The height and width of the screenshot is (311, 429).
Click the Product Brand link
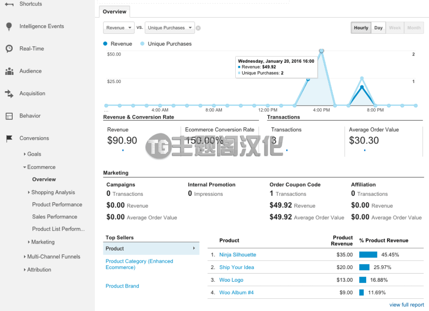click(122, 286)
